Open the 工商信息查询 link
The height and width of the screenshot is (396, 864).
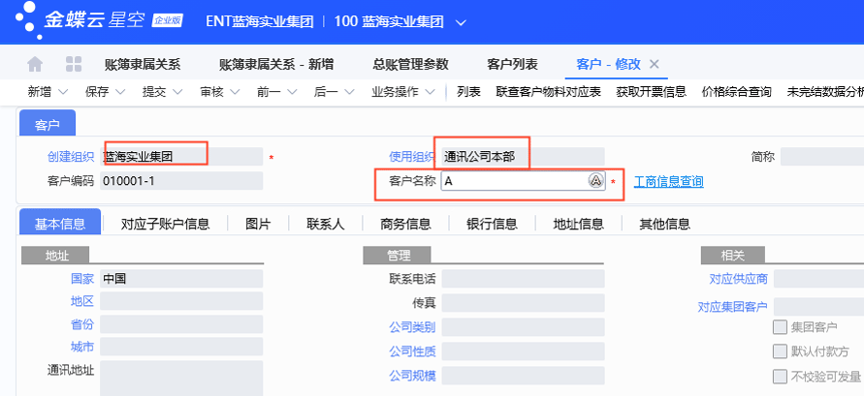click(x=668, y=181)
